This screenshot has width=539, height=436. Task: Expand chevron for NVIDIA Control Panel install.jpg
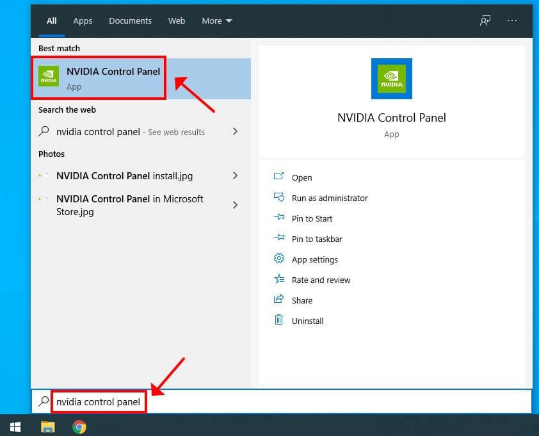235,175
